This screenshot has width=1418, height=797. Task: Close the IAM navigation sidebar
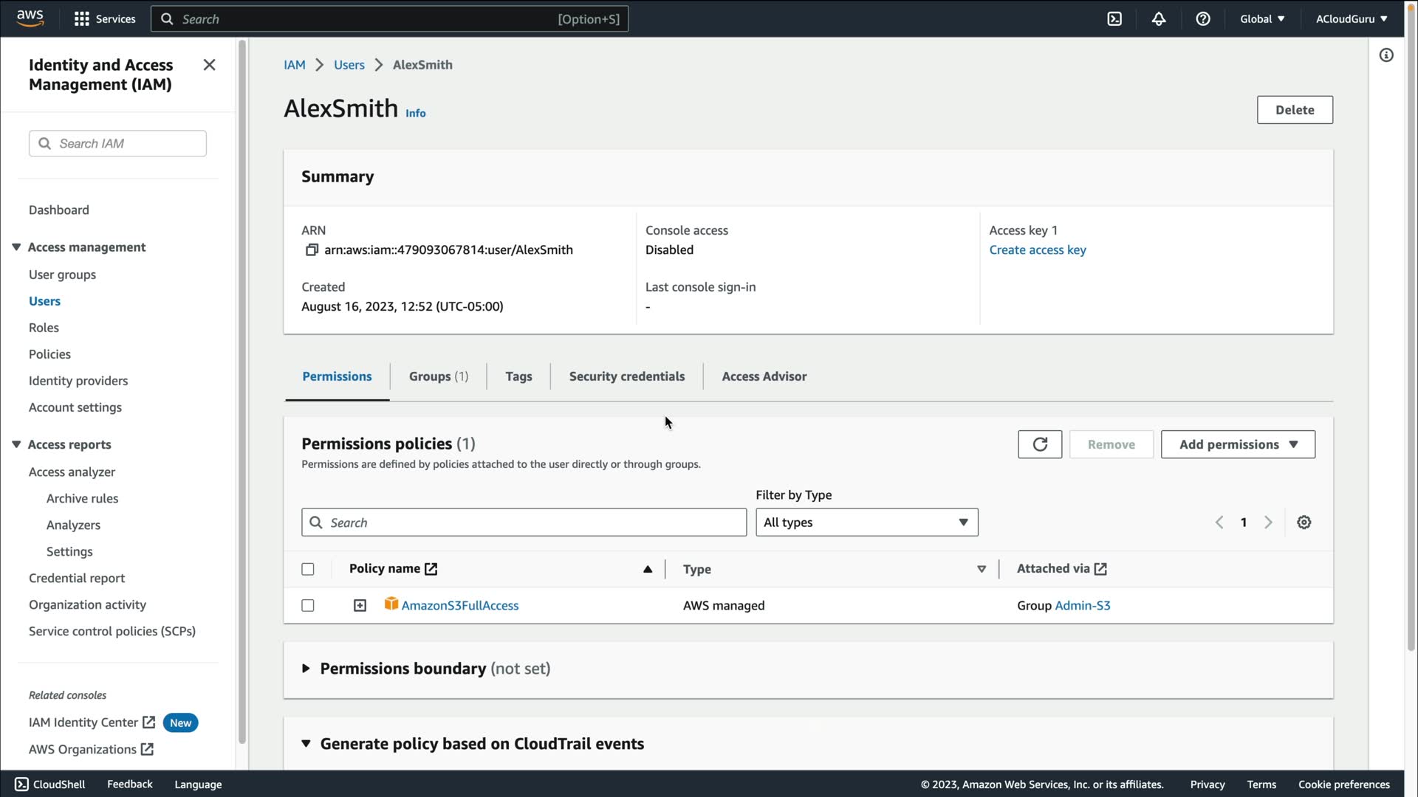click(x=209, y=65)
